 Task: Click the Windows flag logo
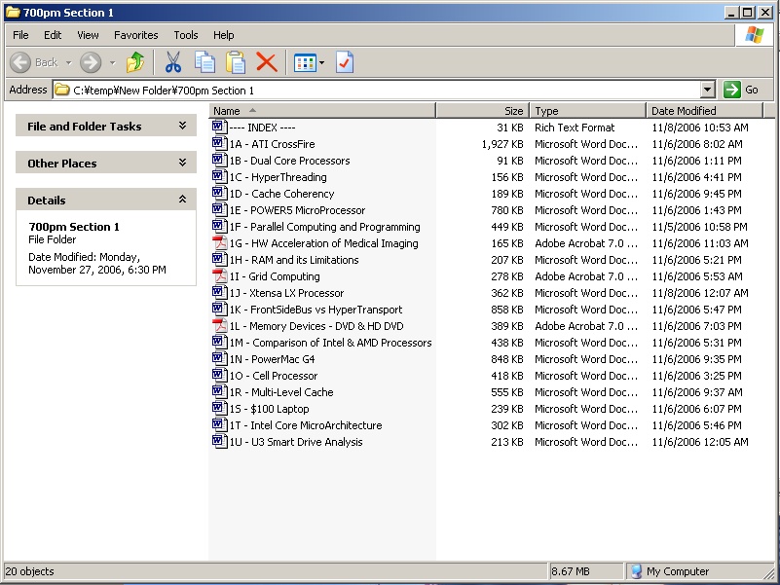[754, 35]
